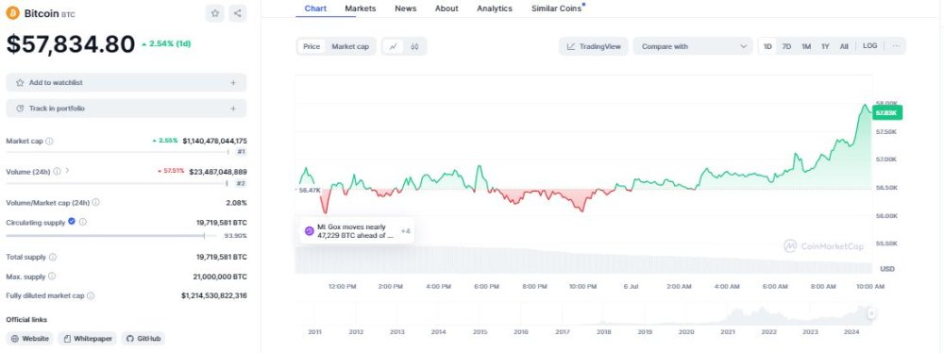944x353 pixels.
Task: Click the share icon beside Bitcoin title
Action: pyautogui.click(x=237, y=13)
